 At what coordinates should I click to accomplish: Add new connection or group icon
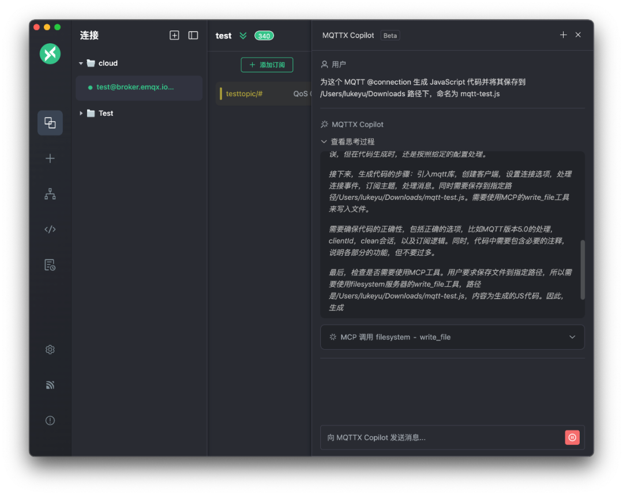(x=174, y=35)
